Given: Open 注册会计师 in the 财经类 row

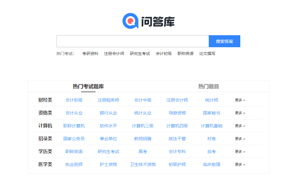Looking at the screenshot, I should [177, 100].
